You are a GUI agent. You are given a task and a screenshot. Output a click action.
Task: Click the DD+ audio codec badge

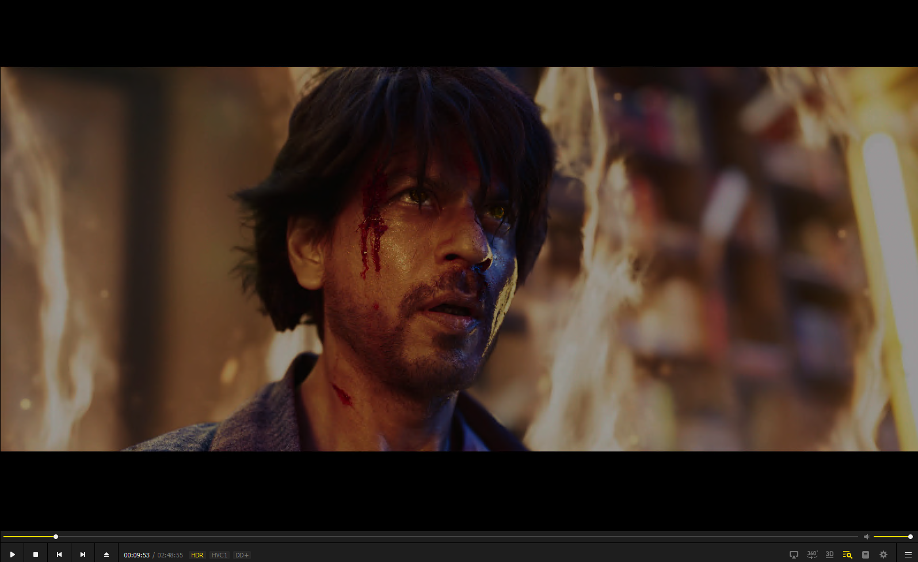tap(242, 555)
